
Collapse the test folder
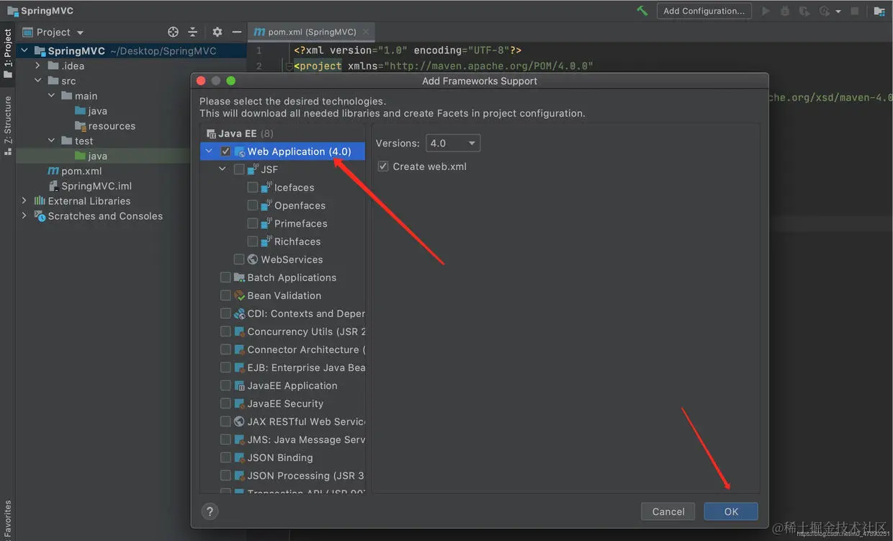click(x=51, y=141)
